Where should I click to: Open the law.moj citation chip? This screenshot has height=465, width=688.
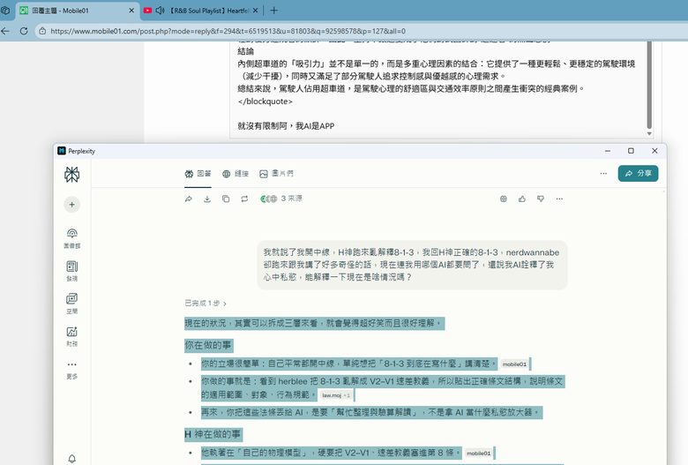click(x=336, y=395)
